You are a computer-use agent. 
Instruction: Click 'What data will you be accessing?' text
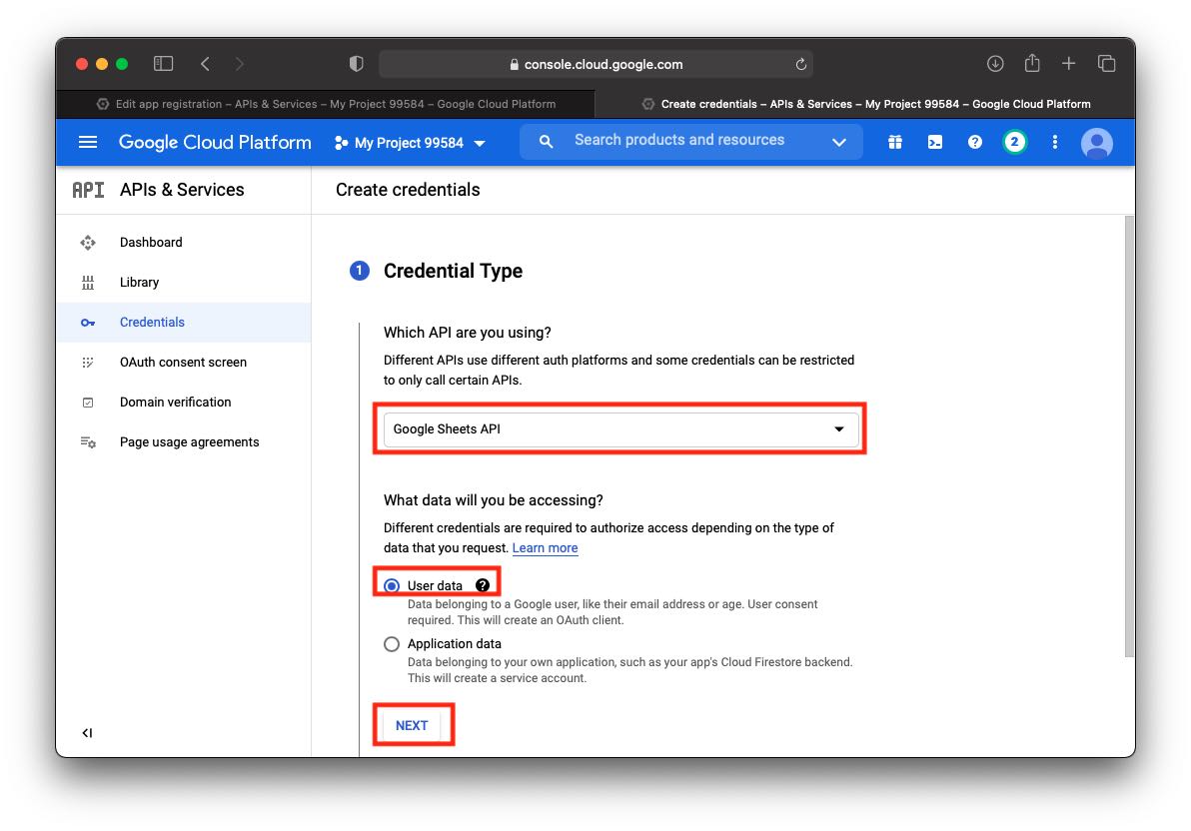tap(493, 500)
